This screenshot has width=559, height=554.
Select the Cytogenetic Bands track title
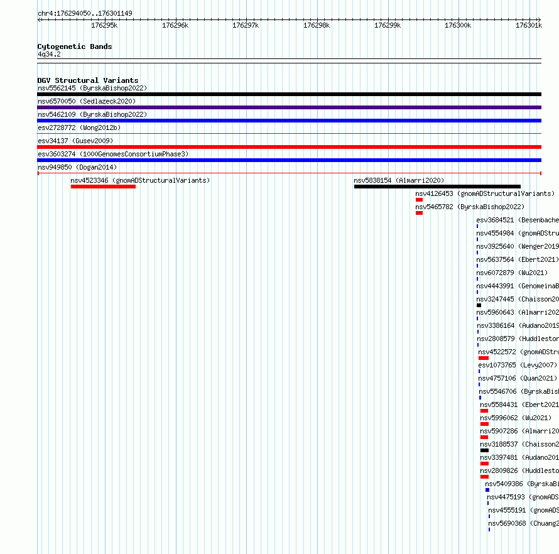point(75,46)
